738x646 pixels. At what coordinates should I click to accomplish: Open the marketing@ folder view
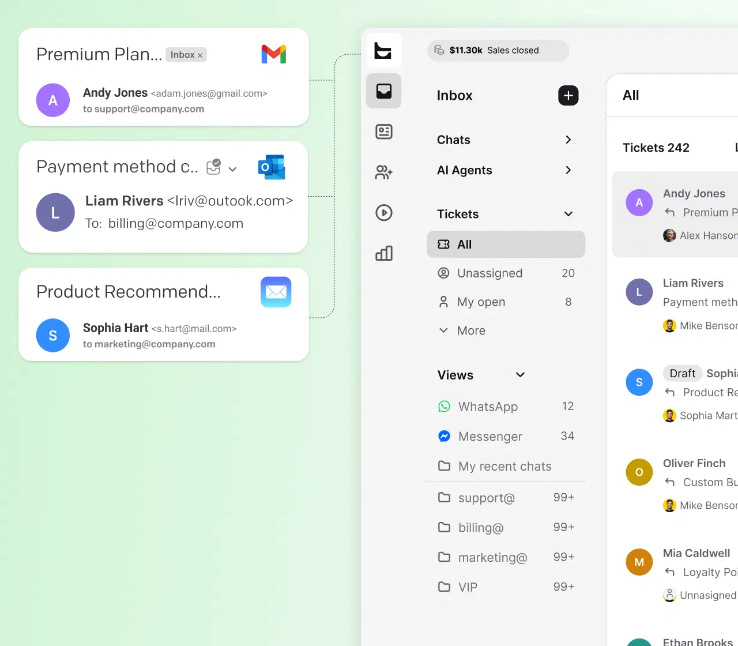click(506, 558)
